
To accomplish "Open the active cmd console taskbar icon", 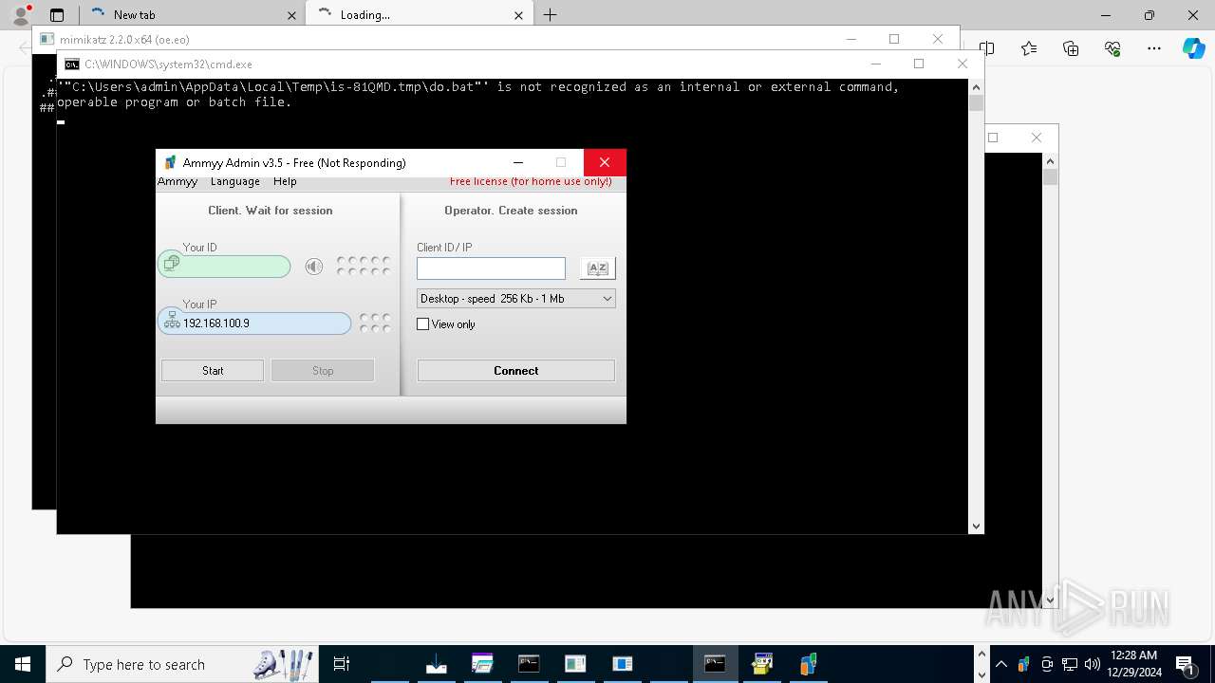I will [716, 664].
